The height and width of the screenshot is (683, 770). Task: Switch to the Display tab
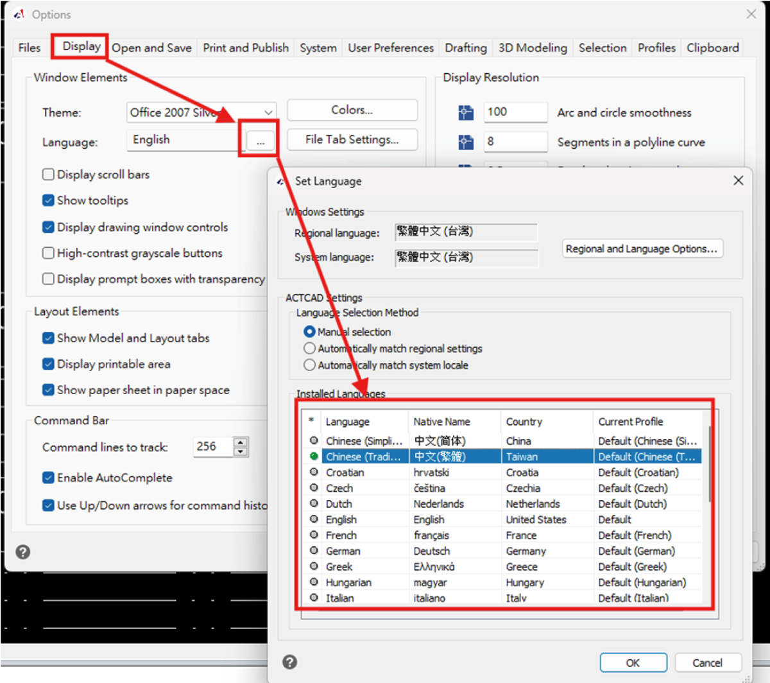(81, 46)
